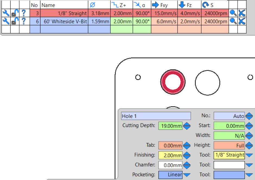This screenshot has width=255, height=180.
Task: Select the large unselected circle hole
Action: point(208,83)
